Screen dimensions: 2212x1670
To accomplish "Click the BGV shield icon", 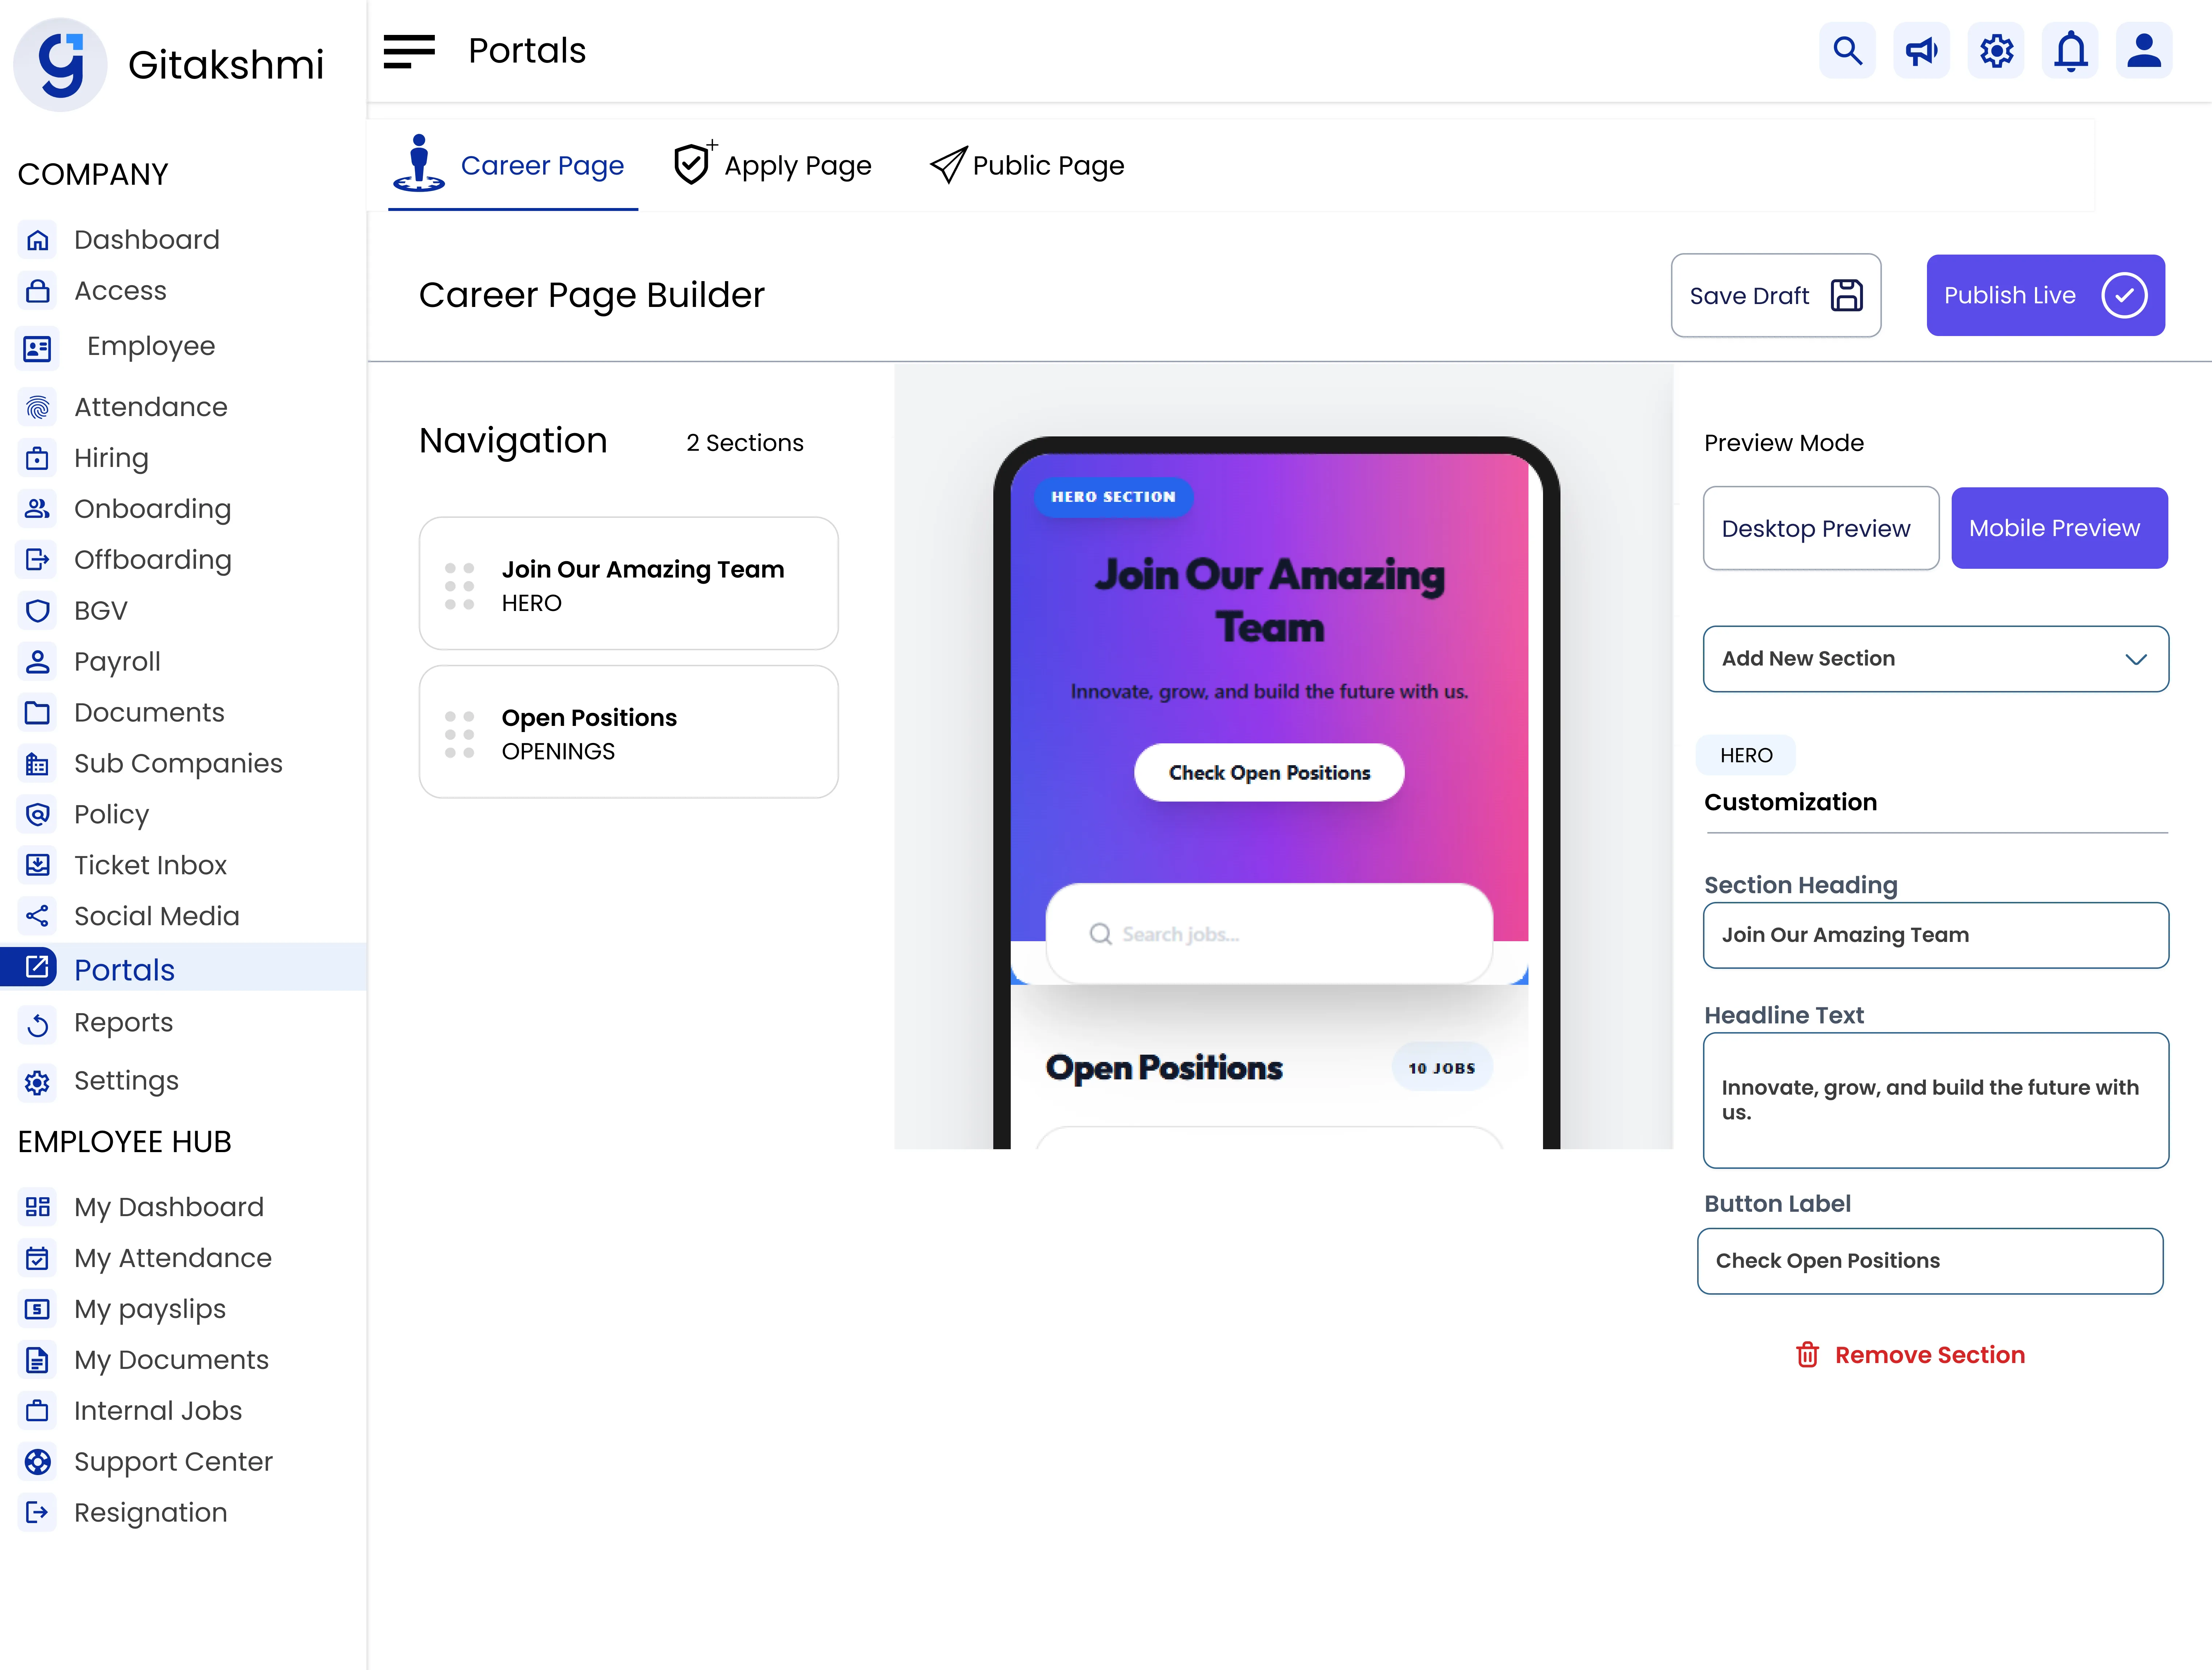I will [x=37, y=611].
